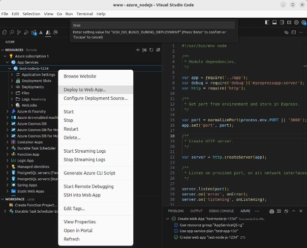
Task: Open the Accounts icon at top right
Action: [297, 23]
